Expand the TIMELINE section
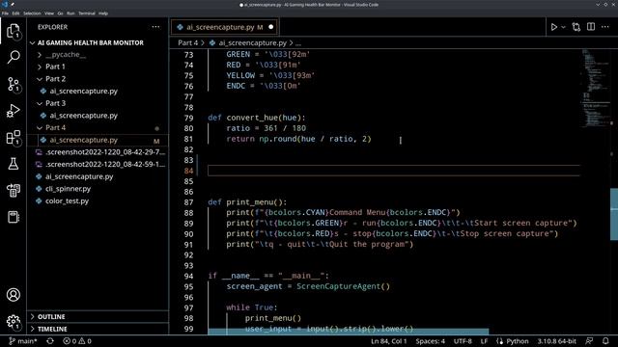The width and height of the screenshot is (618, 347). click(52, 329)
